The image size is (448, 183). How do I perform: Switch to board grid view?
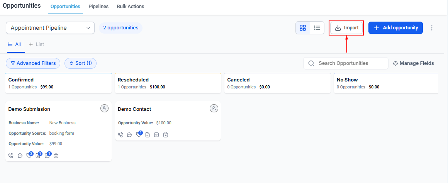pyautogui.click(x=303, y=28)
